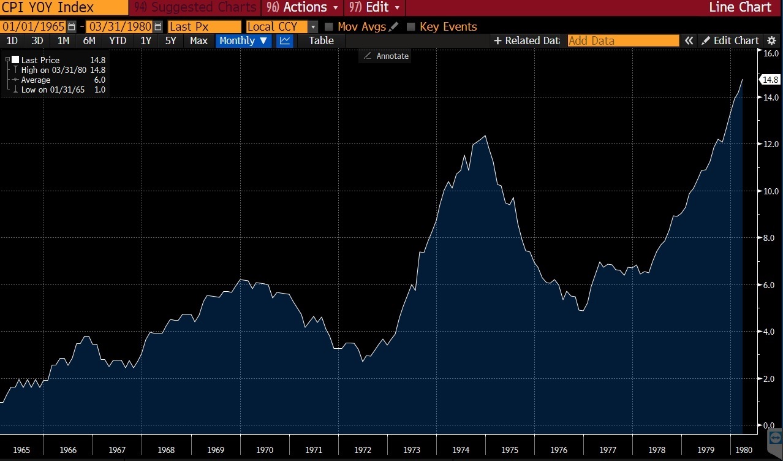Click corner icon at bottom right
Image resolution: width=783 pixels, height=461 pixels.
click(775, 438)
